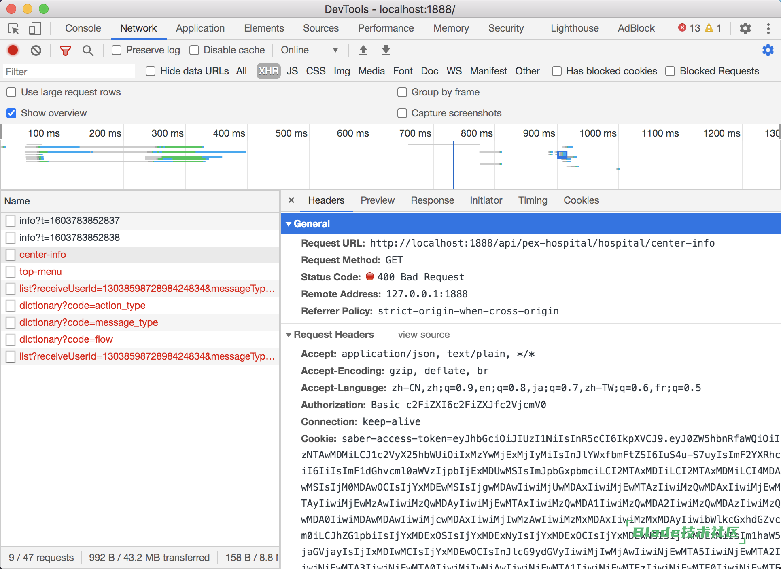Open the Memory tab
The height and width of the screenshot is (569, 781).
(x=451, y=28)
